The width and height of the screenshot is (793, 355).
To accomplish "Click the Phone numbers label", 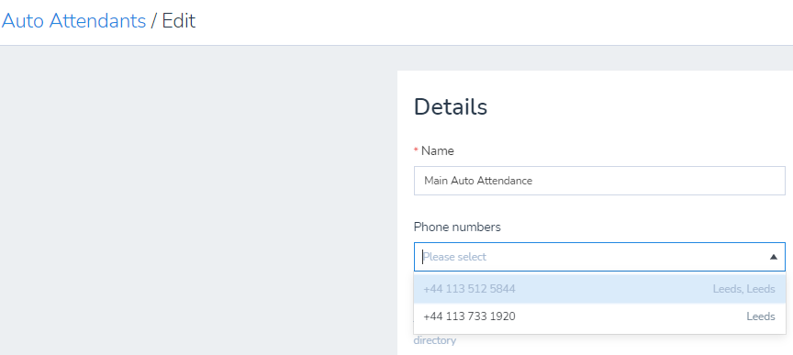I will point(457,227).
